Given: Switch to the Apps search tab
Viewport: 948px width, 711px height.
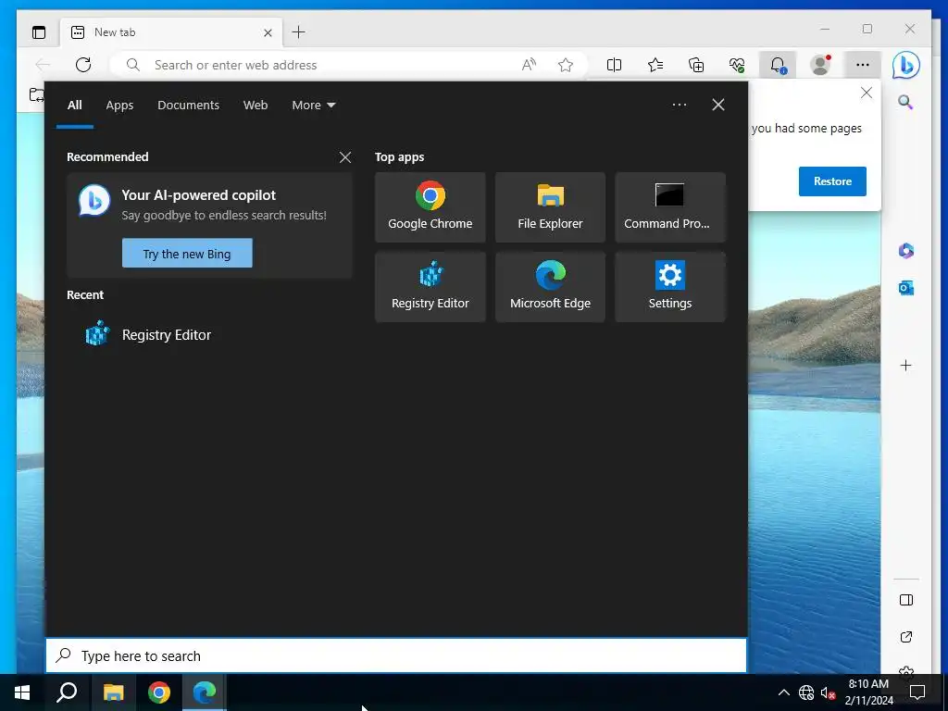Looking at the screenshot, I should click(x=119, y=106).
